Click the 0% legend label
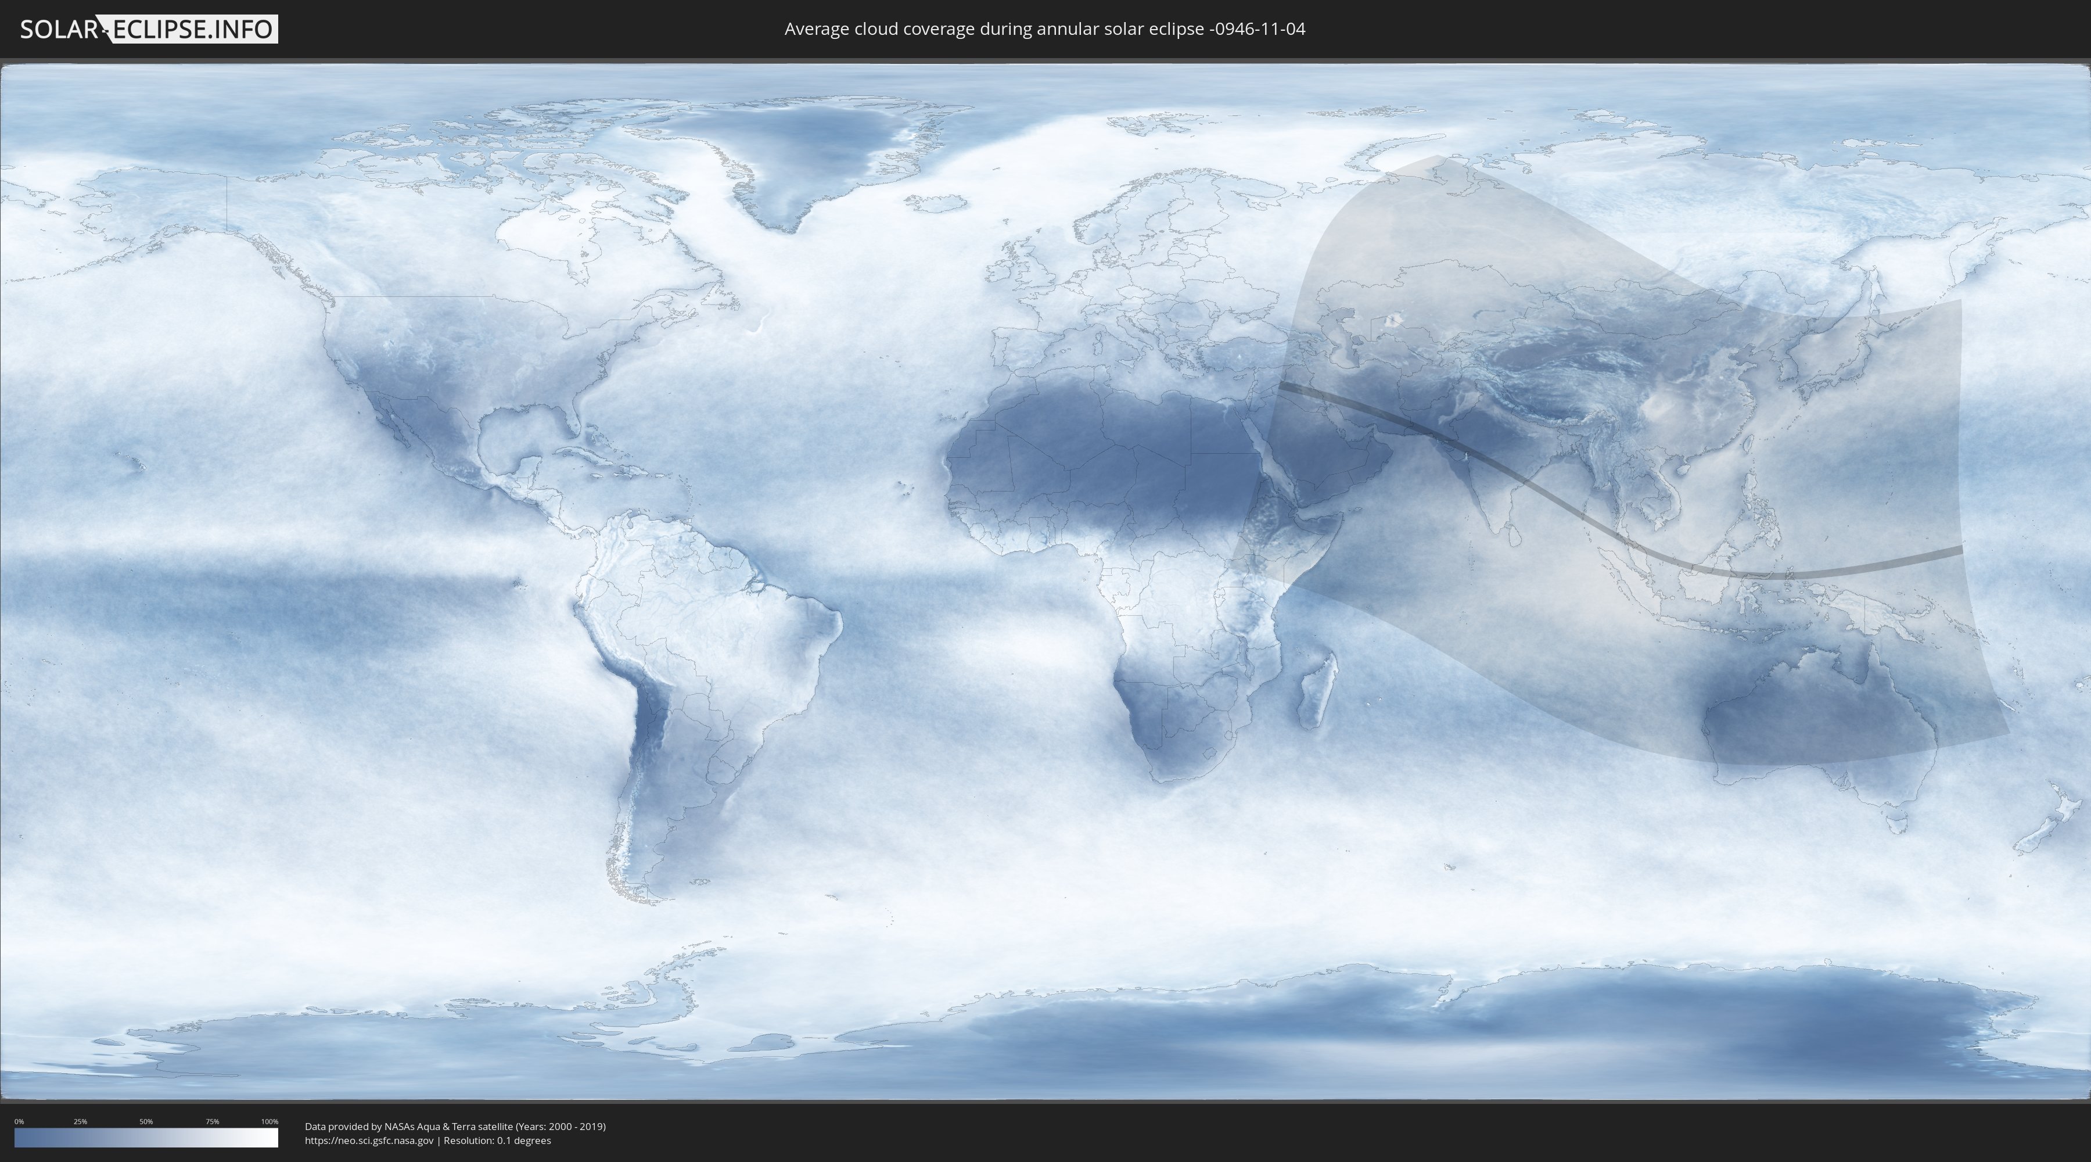Screen dimensions: 2091x1162 click(19, 1121)
